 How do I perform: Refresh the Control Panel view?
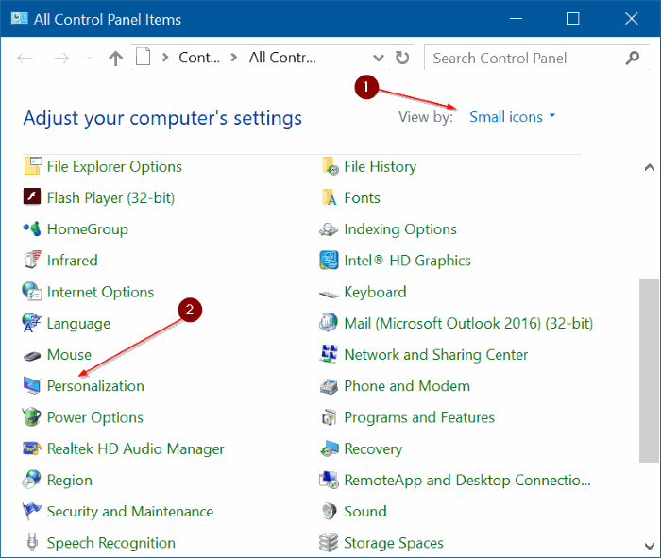[402, 58]
